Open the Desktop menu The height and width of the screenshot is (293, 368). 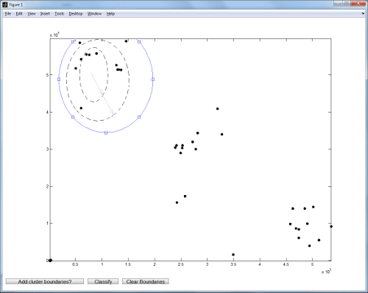tap(76, 14)
